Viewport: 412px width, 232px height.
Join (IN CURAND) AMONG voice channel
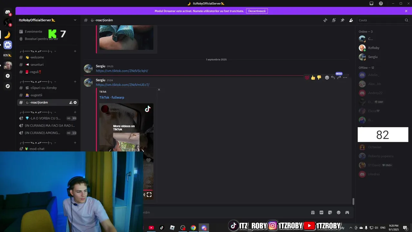[x=48, y=133]
